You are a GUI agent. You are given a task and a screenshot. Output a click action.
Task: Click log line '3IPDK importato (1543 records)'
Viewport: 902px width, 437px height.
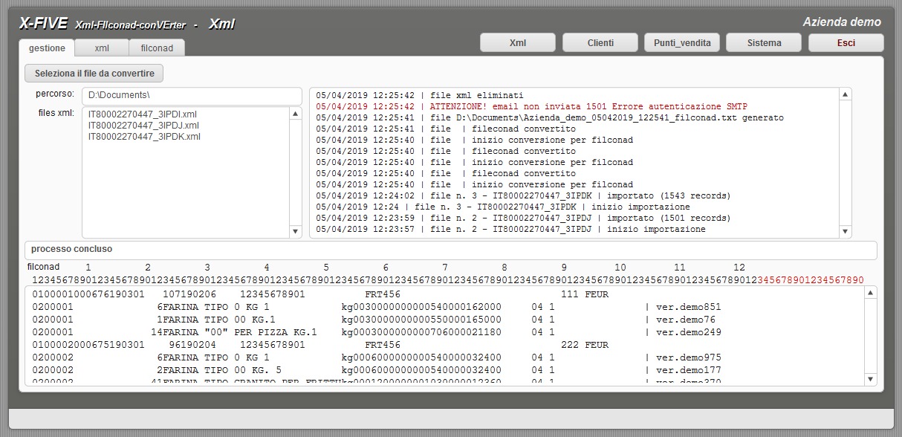coord(523,195)
